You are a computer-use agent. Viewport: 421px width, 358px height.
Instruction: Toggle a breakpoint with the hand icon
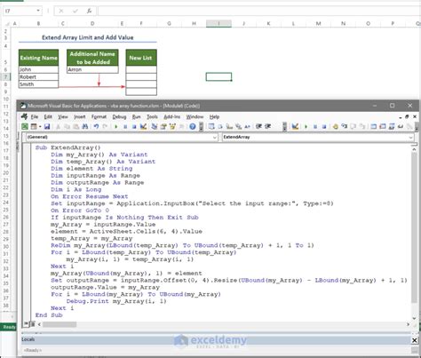coord(335,127)
